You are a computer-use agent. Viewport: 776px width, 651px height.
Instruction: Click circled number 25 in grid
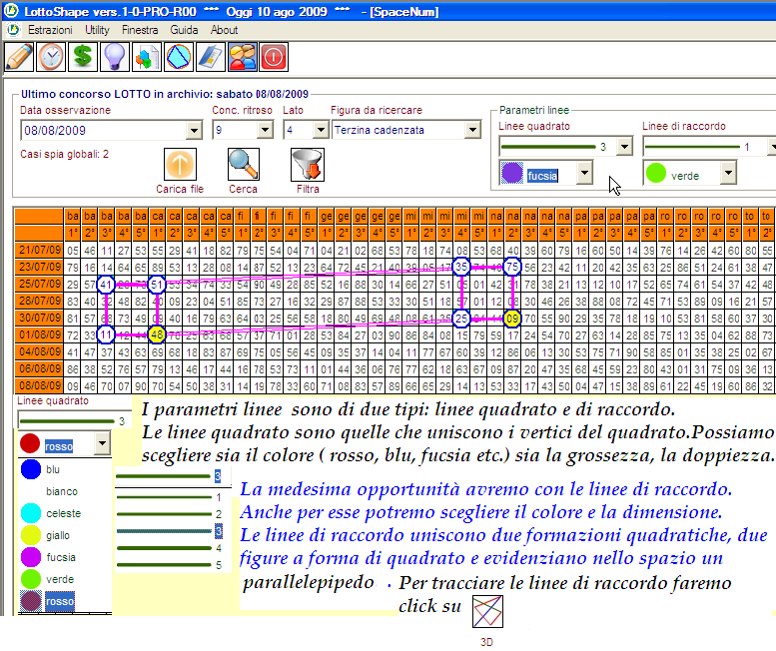(461, 319)
